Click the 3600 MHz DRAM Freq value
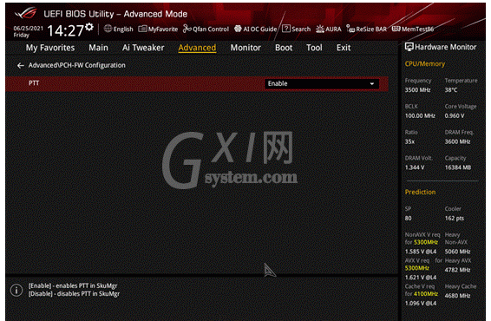This screenshot has width=491, height=321. [457, 142]
